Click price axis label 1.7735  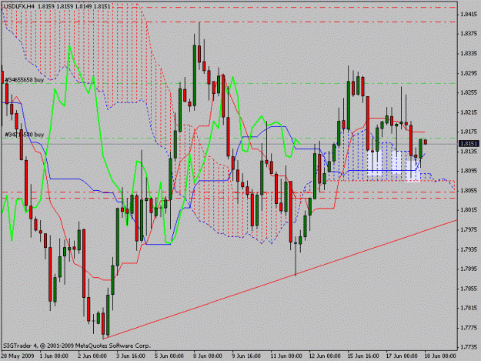469,347
